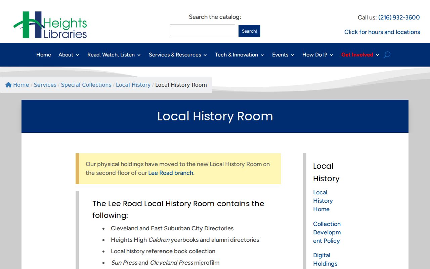Open Collection Development Policy sidebar link

click(327, 232)
